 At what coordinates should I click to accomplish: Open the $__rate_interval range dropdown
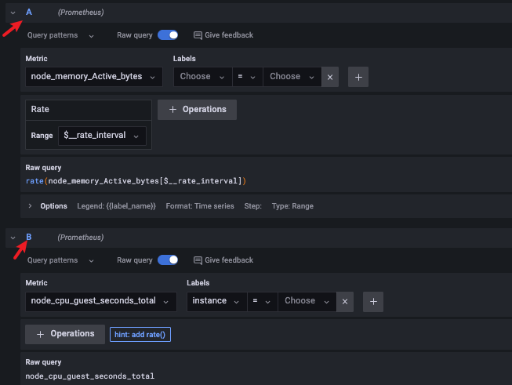tap(102, 136)
